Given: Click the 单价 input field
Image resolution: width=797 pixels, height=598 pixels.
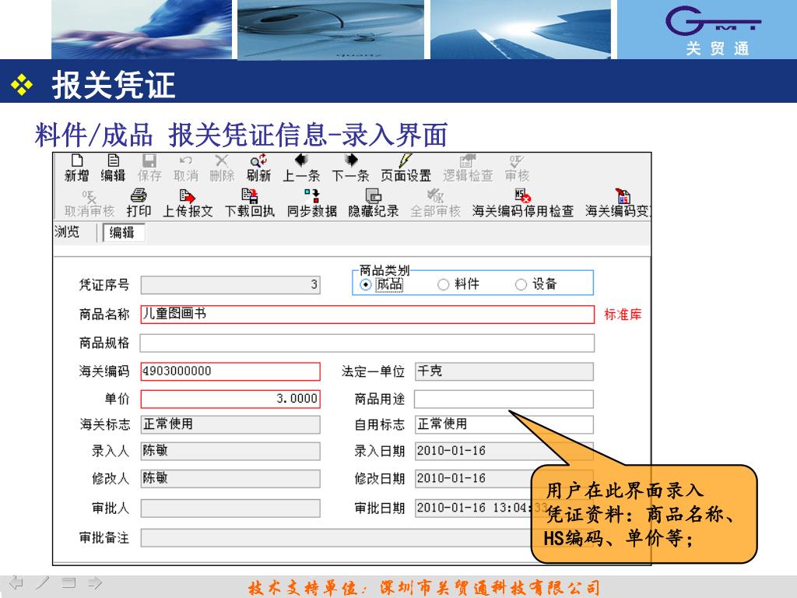Looking at the screenshot, I should click(230, 399).
